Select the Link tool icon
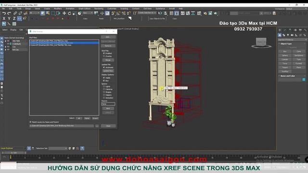The width and height of the screenshot is (308, 173). (x=15, y=13)
